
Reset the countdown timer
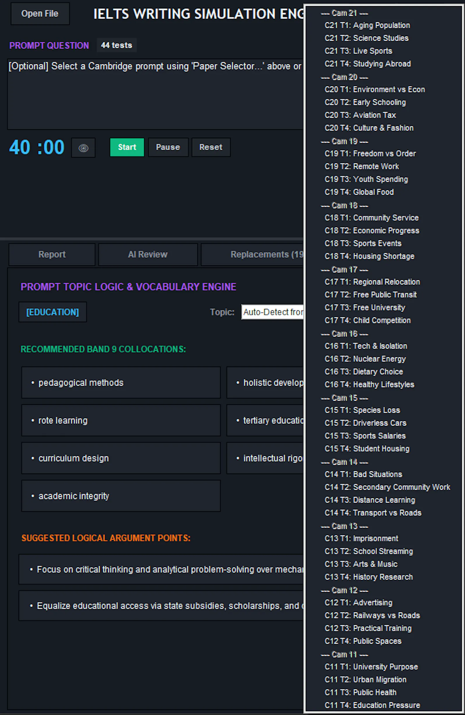coord(211,147)
